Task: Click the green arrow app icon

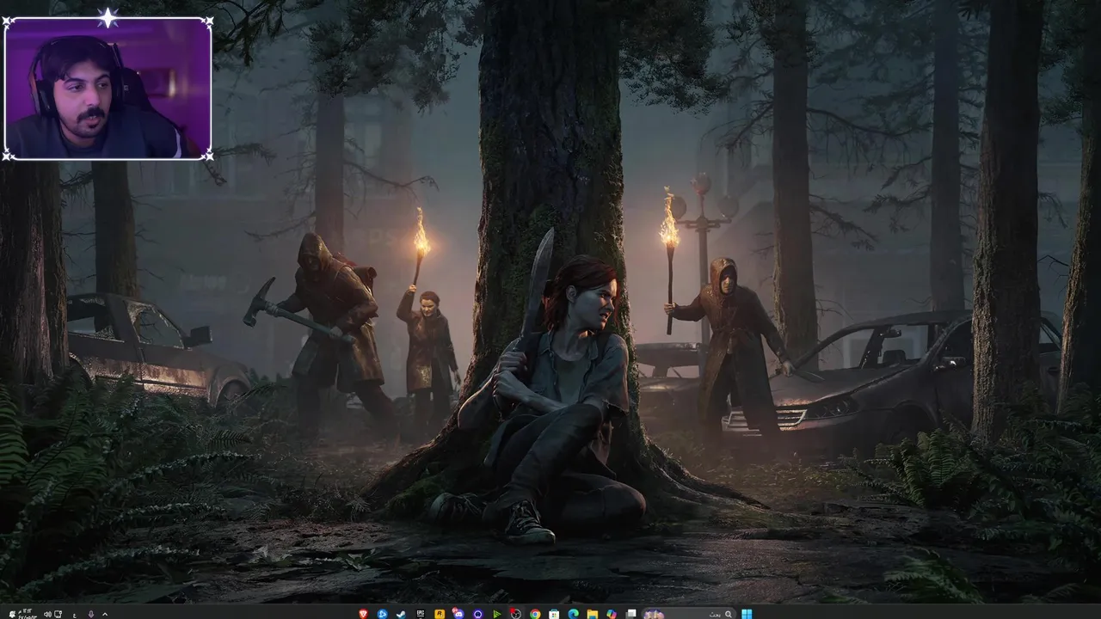Action: 497,614
